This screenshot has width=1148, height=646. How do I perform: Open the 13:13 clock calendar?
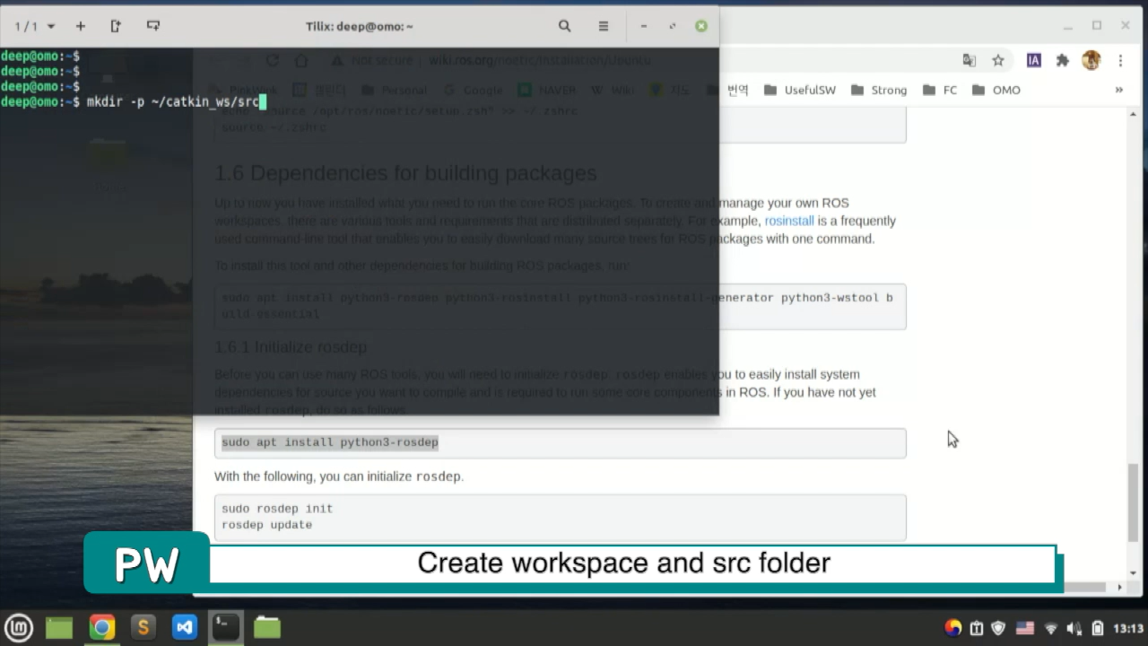(1128, 628)
